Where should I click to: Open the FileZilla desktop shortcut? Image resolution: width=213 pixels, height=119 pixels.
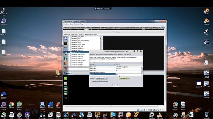[58, 115]
